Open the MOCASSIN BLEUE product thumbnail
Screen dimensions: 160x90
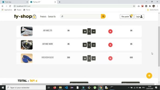[27, 58]
